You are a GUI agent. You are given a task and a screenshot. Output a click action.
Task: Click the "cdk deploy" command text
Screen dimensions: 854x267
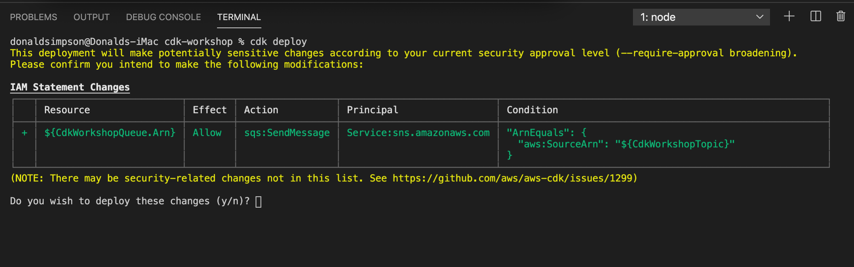click(x=278, y=42)
